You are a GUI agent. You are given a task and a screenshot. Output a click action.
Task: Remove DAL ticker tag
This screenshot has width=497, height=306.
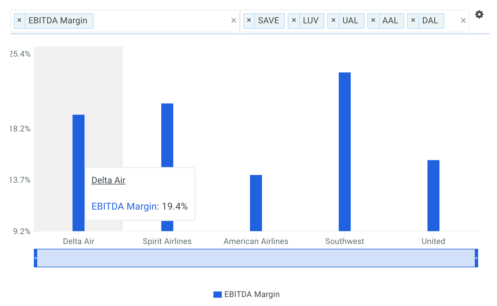[x=413, y=21]
